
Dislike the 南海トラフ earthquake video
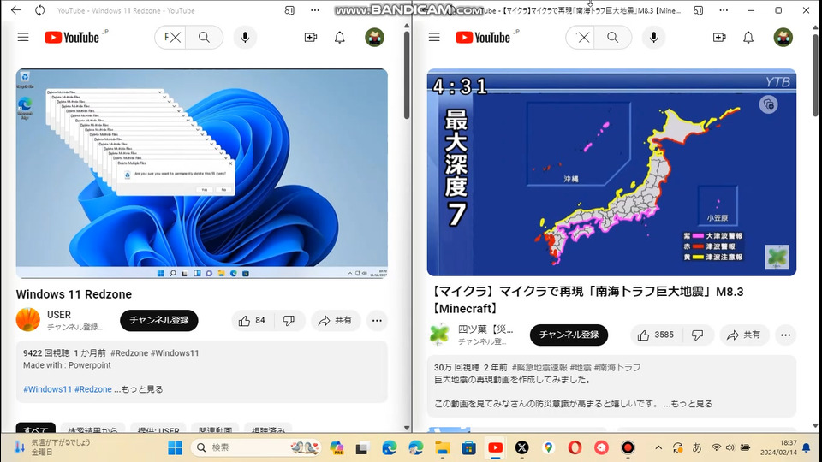tap(698, 335)
